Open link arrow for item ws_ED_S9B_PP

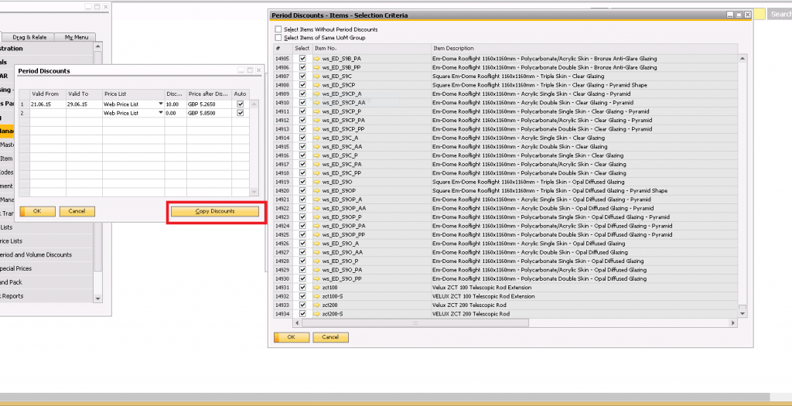pyautogui.click(x=316, y=67)
